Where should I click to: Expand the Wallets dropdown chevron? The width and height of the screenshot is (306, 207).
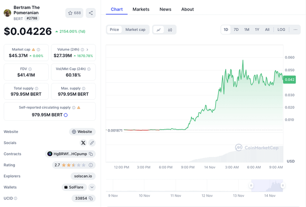pos(92,187)
